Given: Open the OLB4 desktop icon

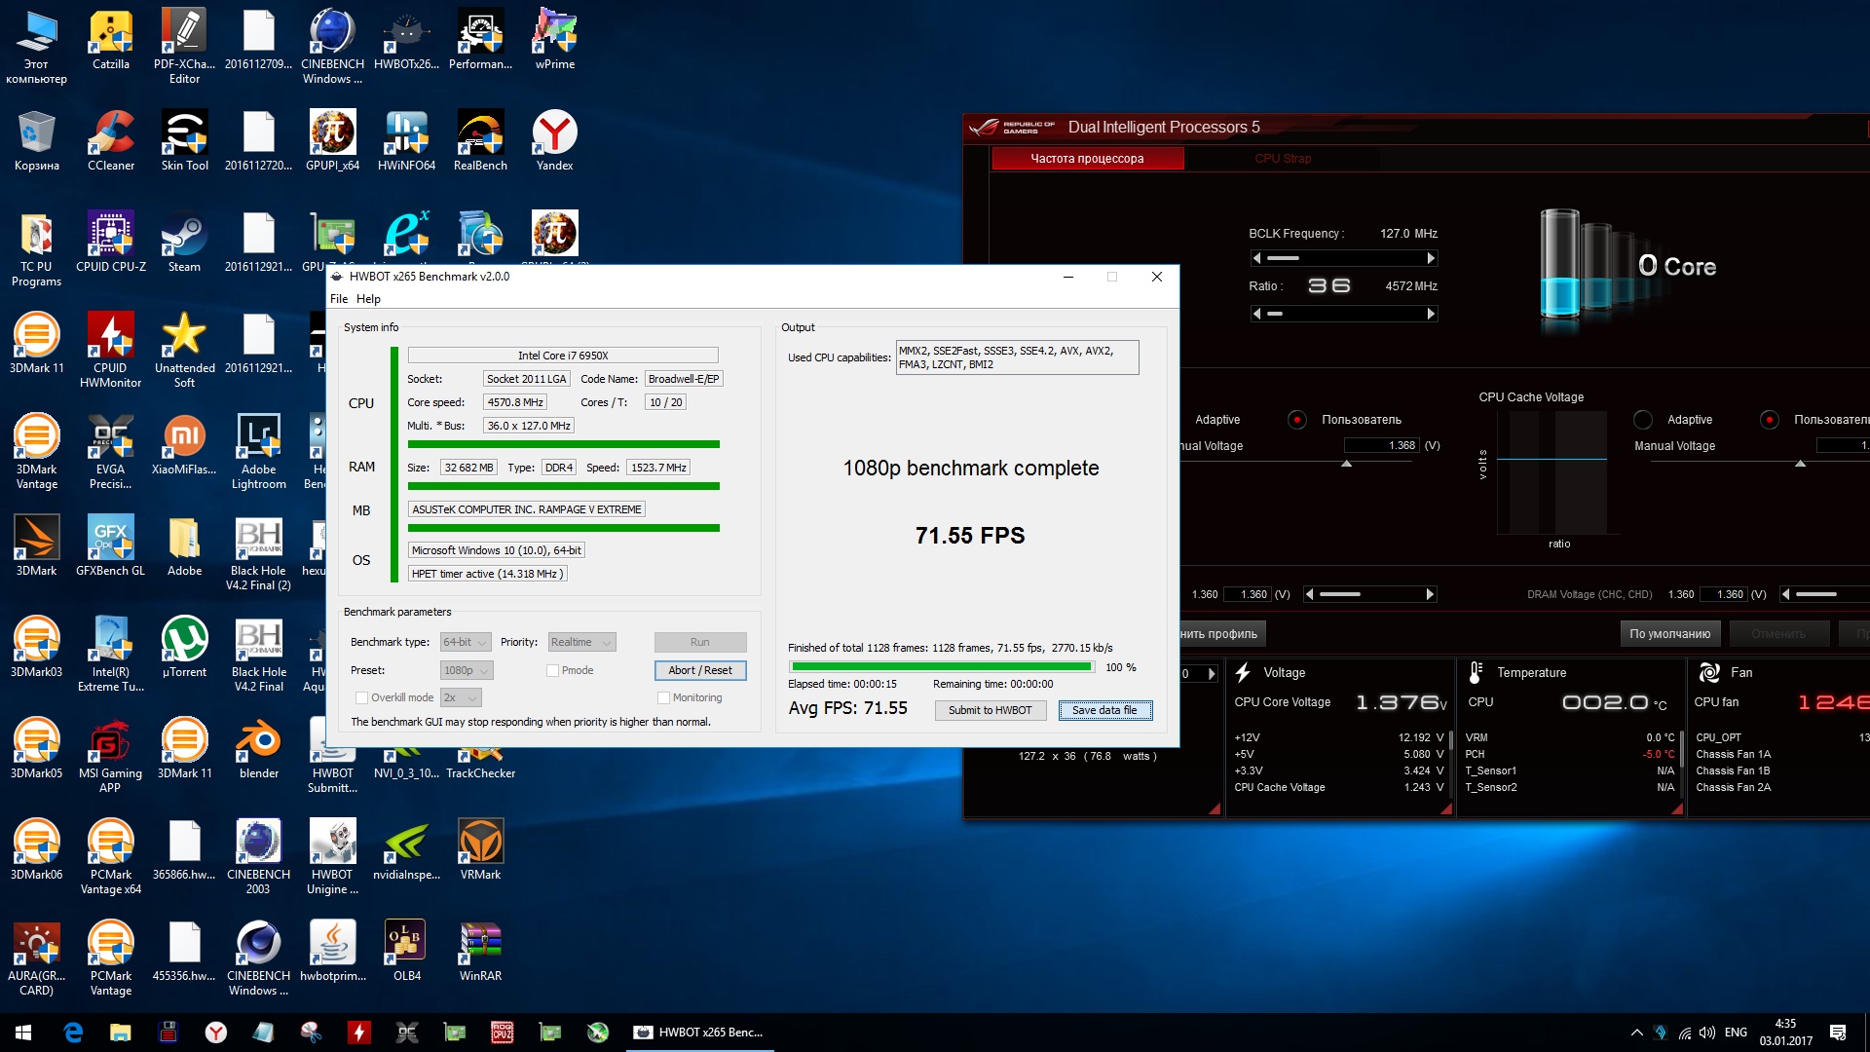Looking at the screenshot, I should point(406,952).
